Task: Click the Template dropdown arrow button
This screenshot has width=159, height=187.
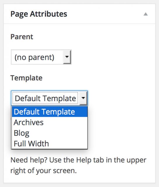Action: click(83, 98)
